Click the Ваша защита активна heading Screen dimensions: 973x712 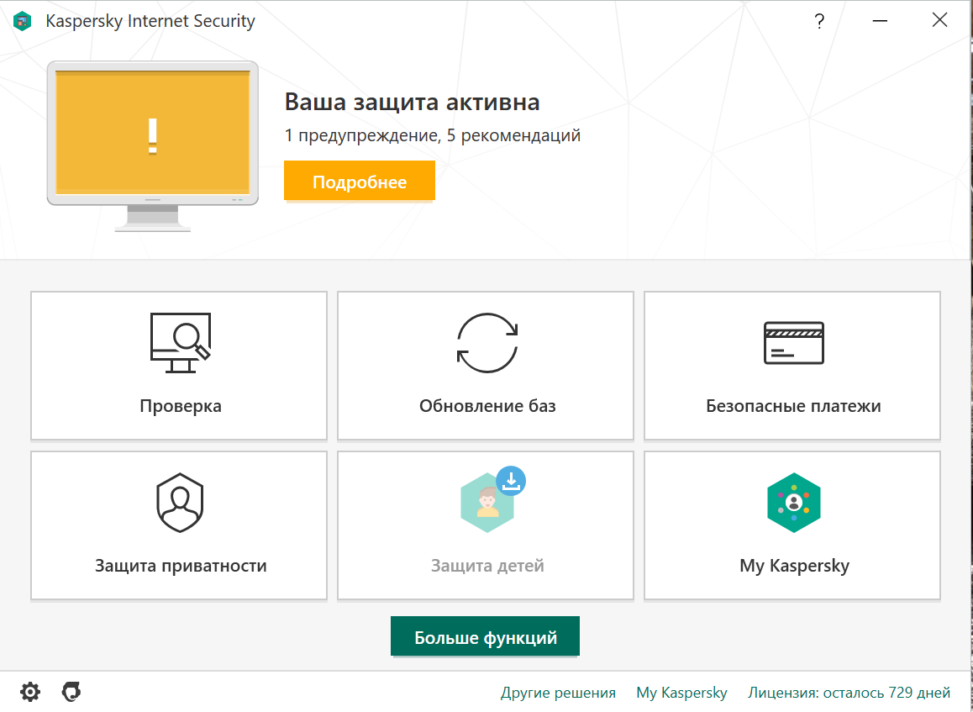pos(412,102)
